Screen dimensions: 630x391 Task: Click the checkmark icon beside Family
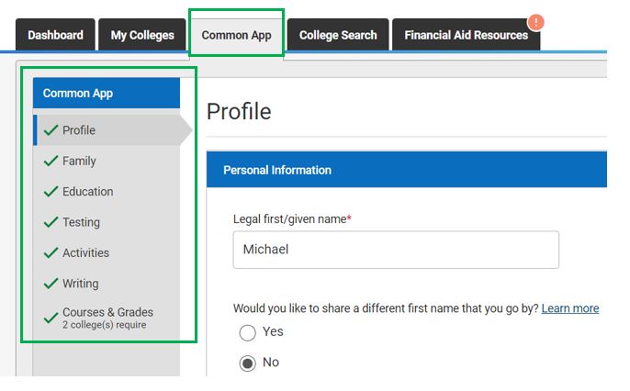pyautogui.click(x=51, y=162)
